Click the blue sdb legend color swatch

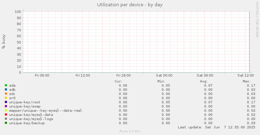click(6, 89)
